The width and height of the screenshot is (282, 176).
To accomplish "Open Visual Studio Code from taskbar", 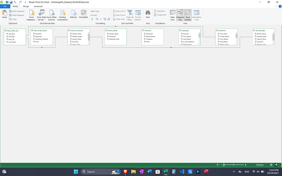I will 182,172.
